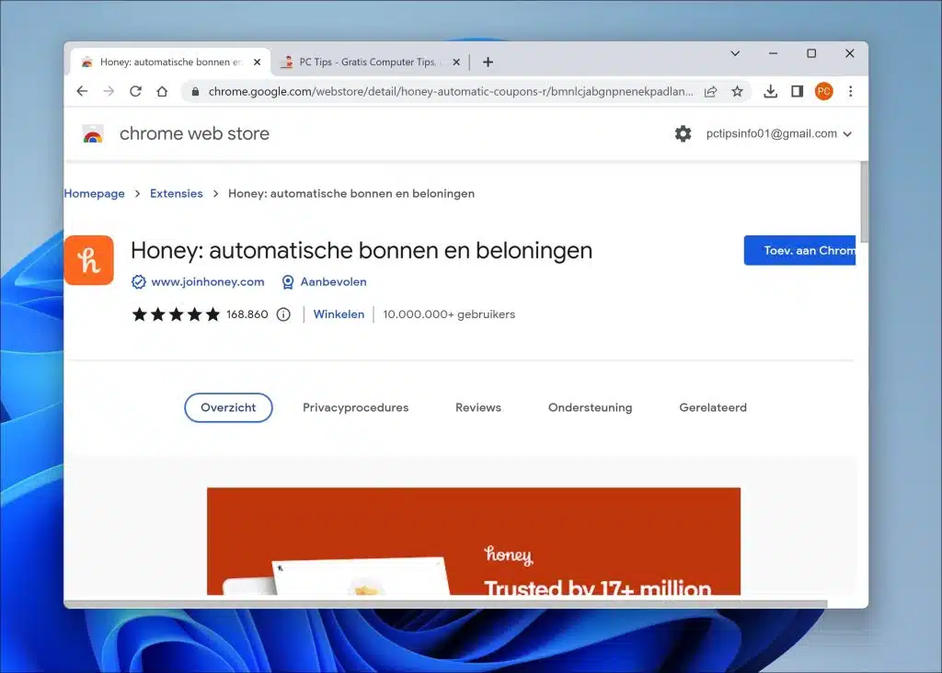Screen dimensions: 942x673
Task: Select the Overzicht tab
Action: (228, 407)
